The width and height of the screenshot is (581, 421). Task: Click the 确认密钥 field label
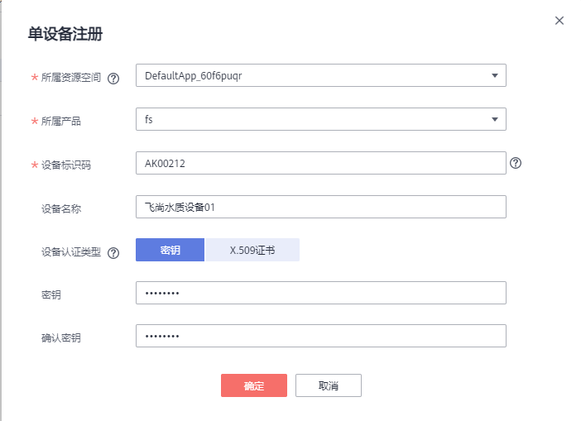61,337
